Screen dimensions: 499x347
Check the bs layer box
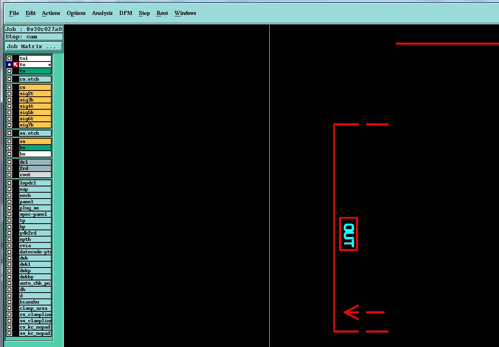coord(9,148)
